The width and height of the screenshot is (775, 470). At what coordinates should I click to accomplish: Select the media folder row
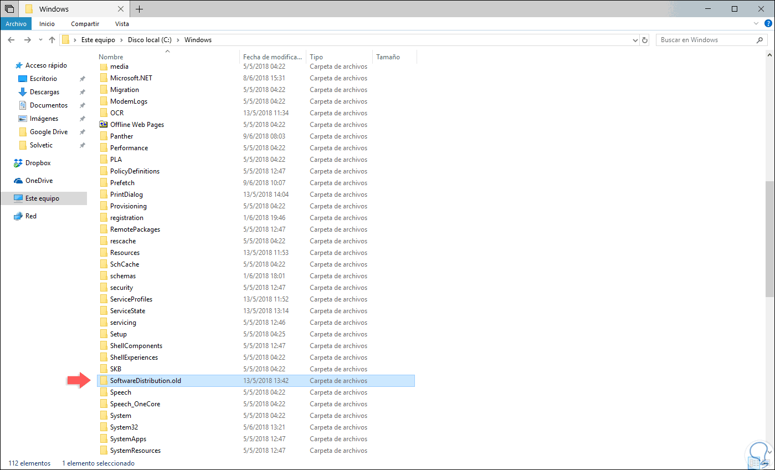pyautogui.click(x=256, y=67)
